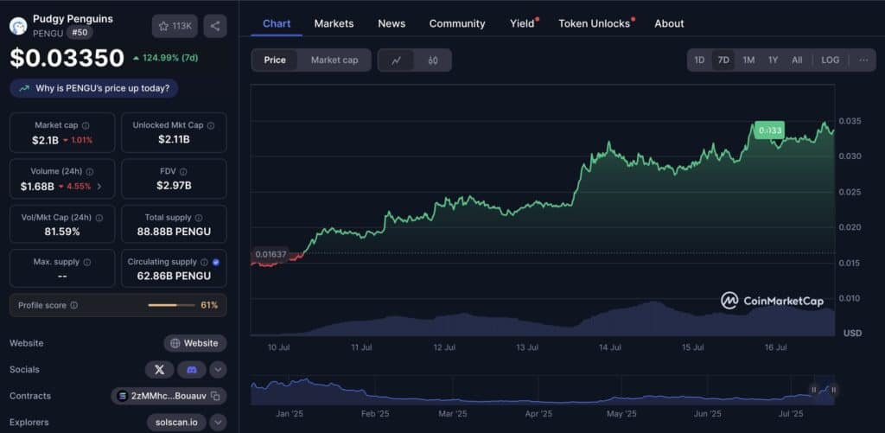This screenshot has height=433, width=885.
Task: Copy the contract address icon
Action: tap(216, 396)
